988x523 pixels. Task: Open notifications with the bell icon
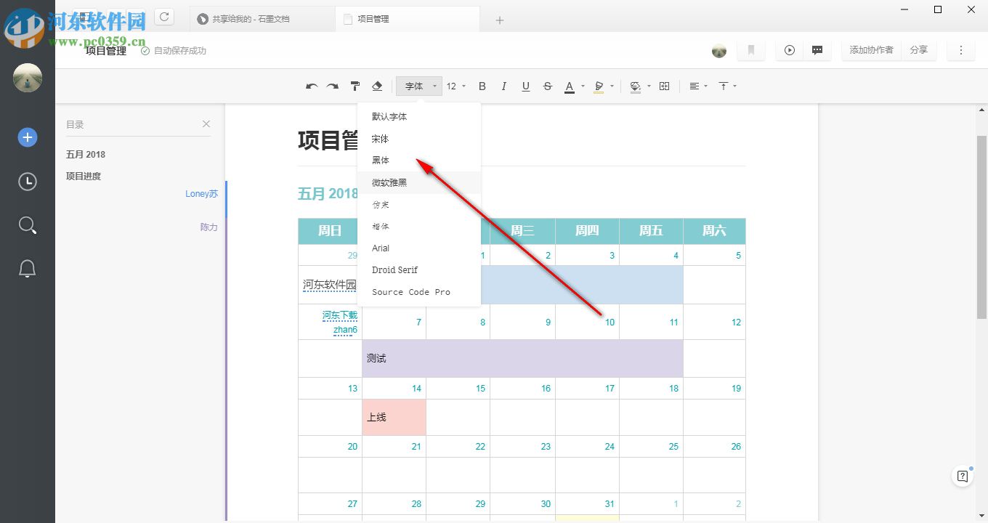(28, 269)
